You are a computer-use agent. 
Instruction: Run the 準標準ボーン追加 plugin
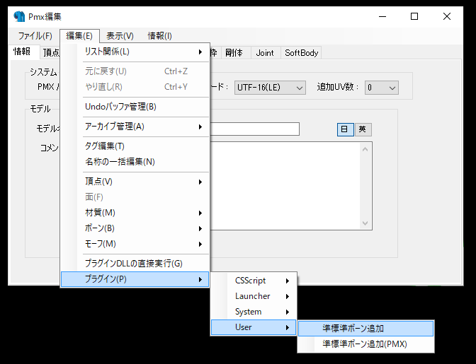click(365, 329)
